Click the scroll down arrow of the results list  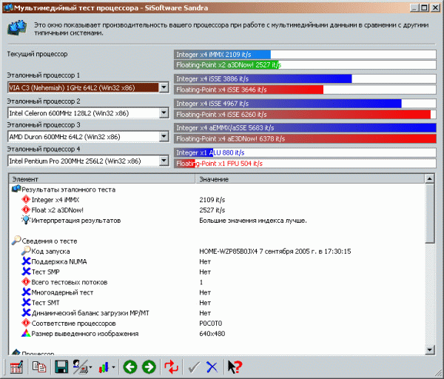point(429,350)
